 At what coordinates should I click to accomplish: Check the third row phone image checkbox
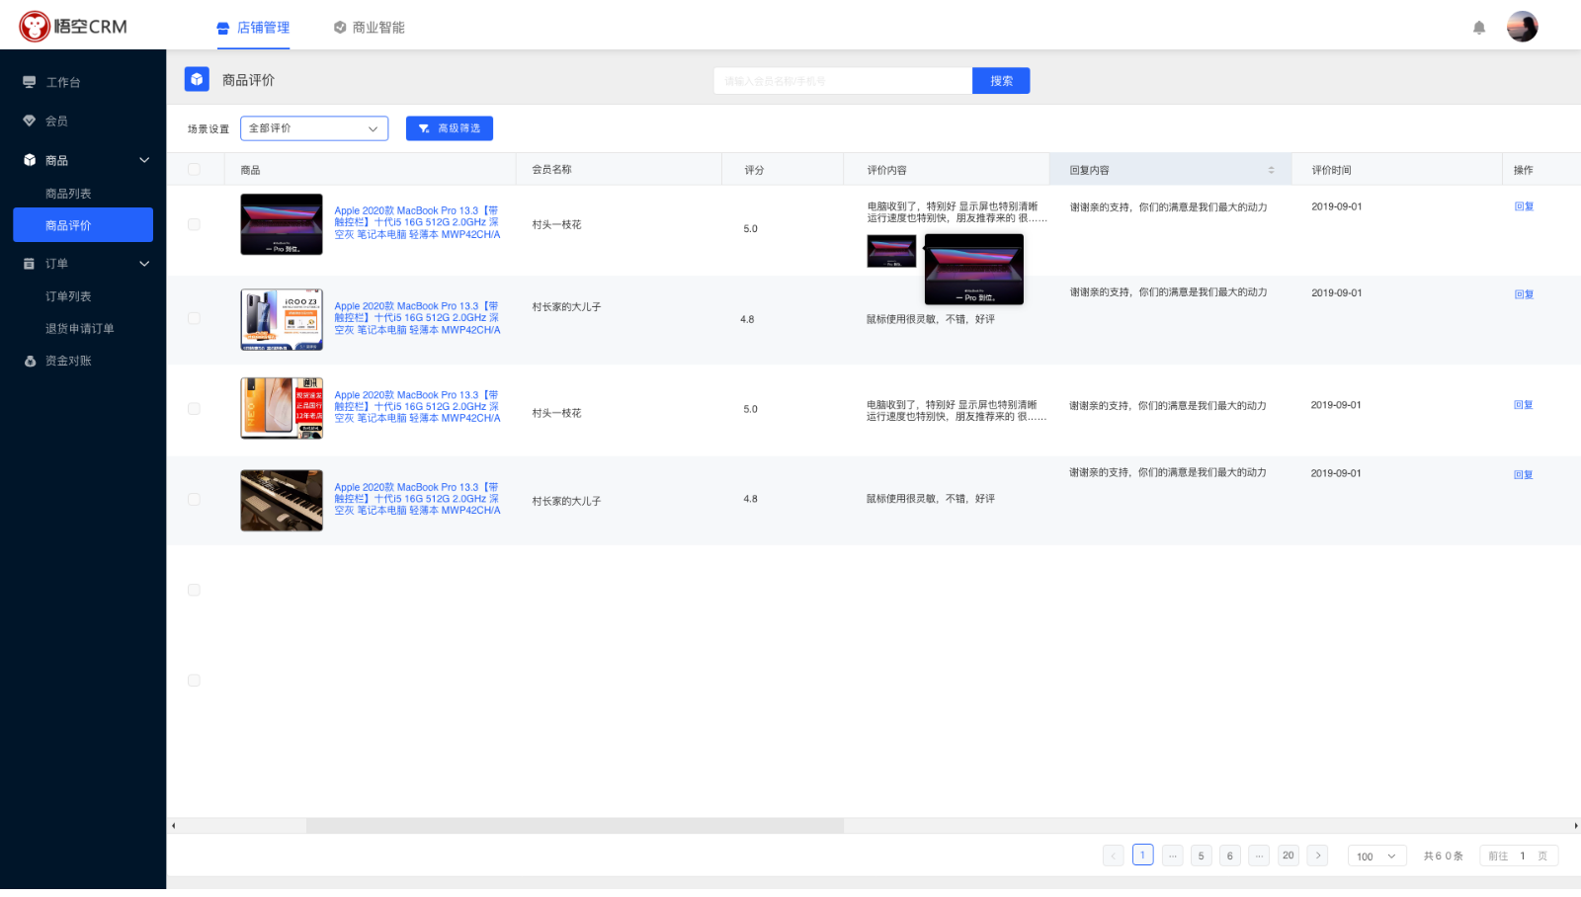click(194, 408)
